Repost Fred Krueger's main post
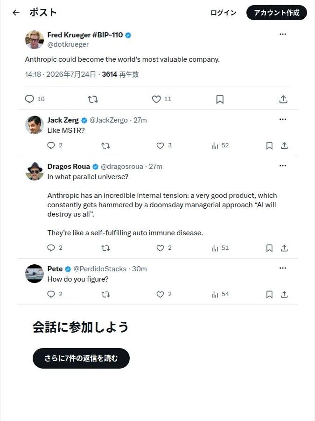 point(93,99)
